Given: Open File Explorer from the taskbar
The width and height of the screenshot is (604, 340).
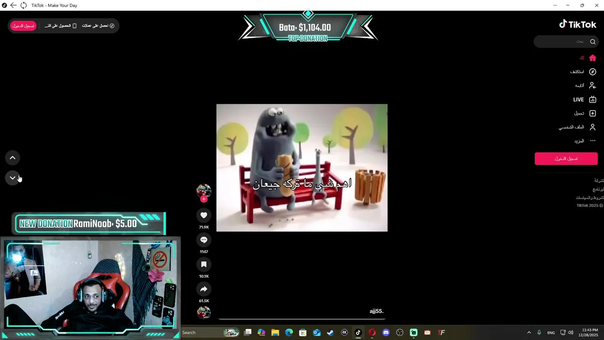Looking at the screenshot, I should [275, 332].
